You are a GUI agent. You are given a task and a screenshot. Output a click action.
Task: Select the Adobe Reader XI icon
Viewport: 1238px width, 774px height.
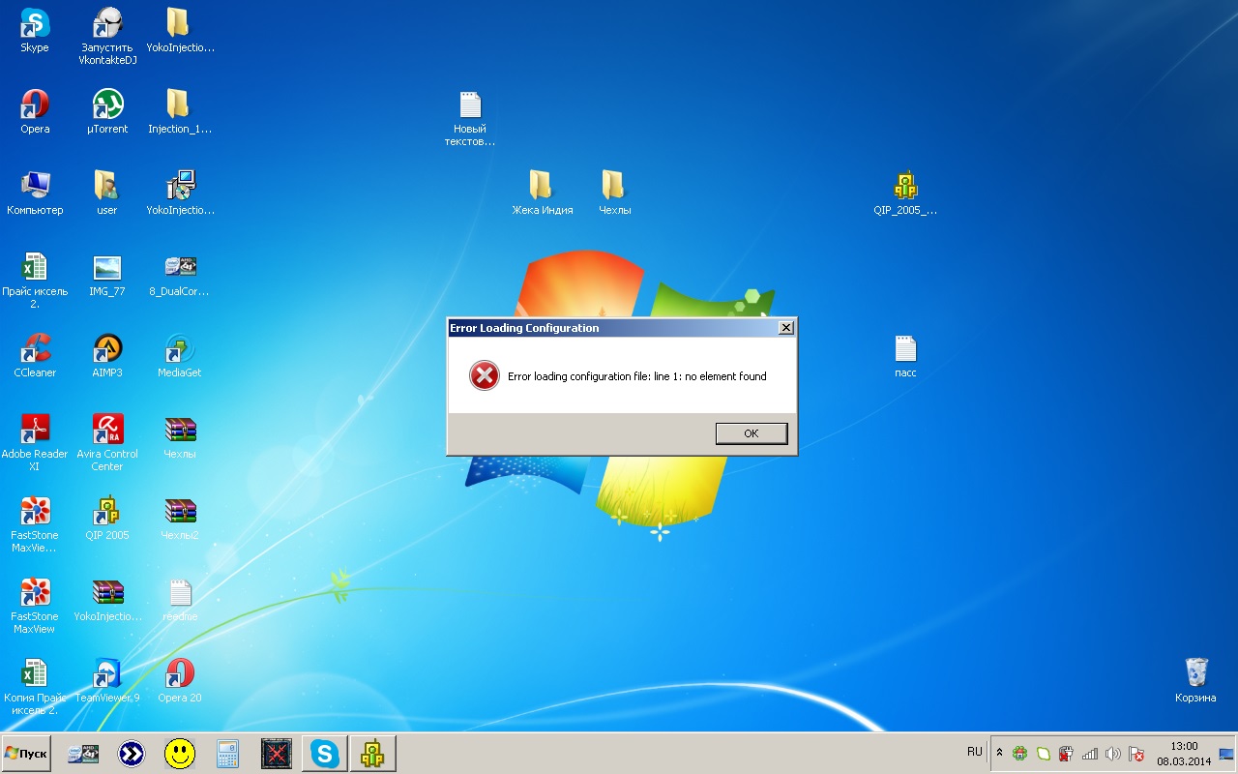[35, 431]
